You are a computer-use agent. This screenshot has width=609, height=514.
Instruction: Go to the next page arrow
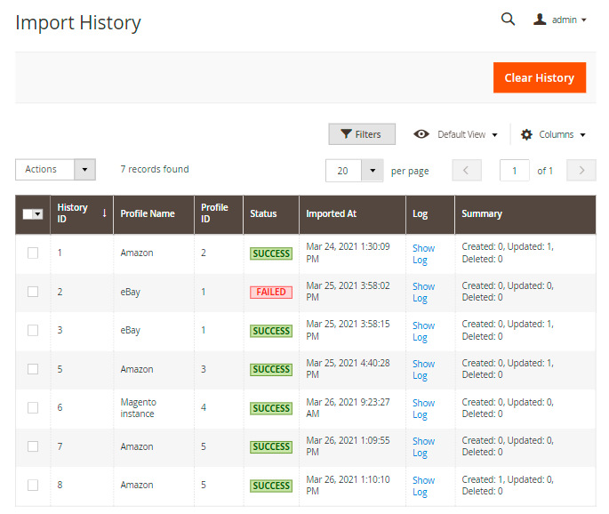tap(581, 170)
